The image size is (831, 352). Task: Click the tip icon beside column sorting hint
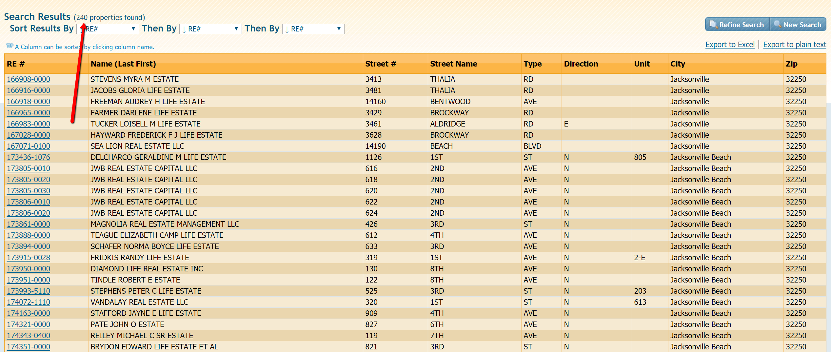[10, 46]
